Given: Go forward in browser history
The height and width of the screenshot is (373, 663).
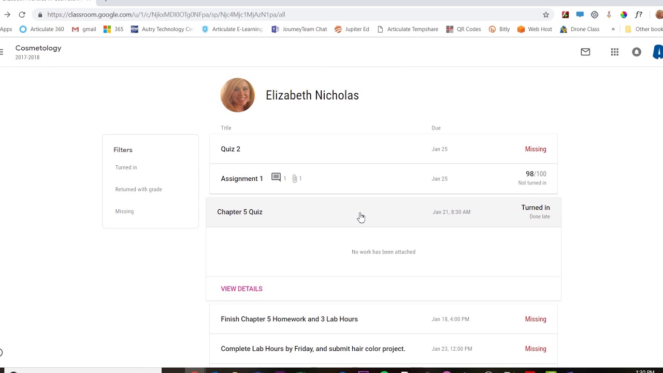Looking at the screenshot, I should point(7,15).
